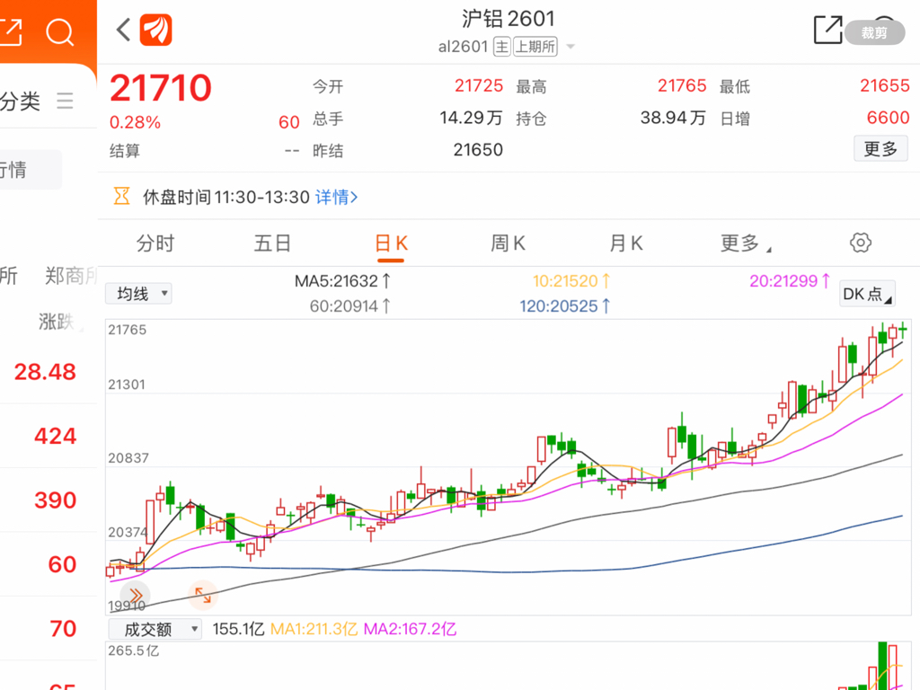Click the 更多 button under 日增

[x=880, y=149]
